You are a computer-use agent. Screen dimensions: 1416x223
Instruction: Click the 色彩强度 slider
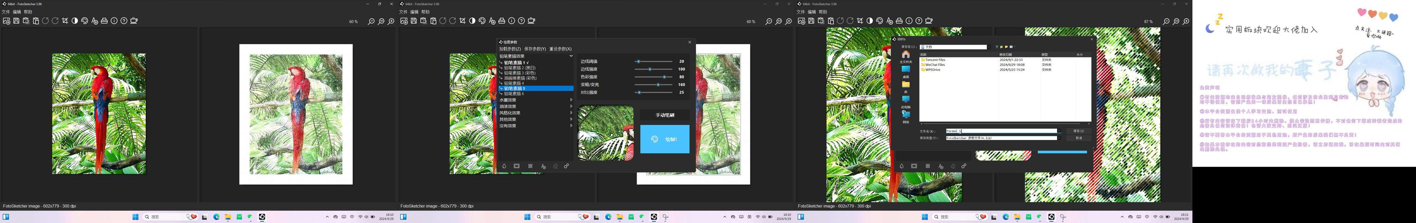pyautogui.click(x=654, y=77)
